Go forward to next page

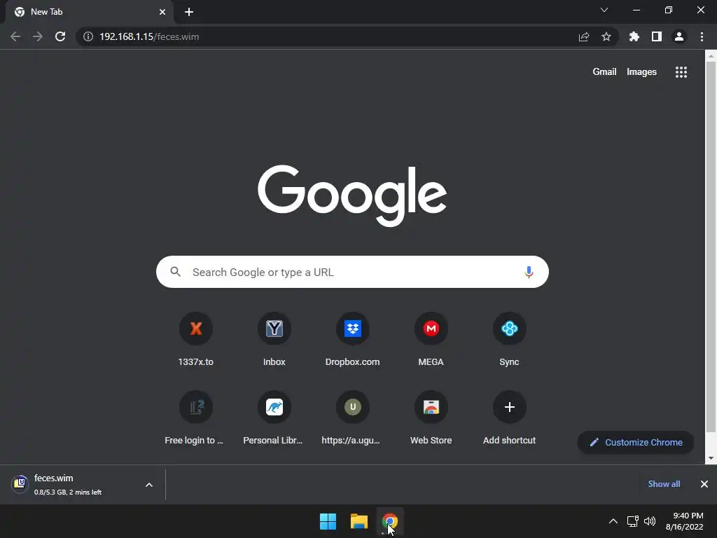pyautogui.click(x=38, y=36)
